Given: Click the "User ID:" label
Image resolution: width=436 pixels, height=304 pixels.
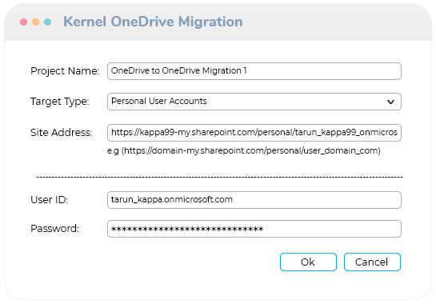Looking at the screenshot, I should tap(50, 200).
